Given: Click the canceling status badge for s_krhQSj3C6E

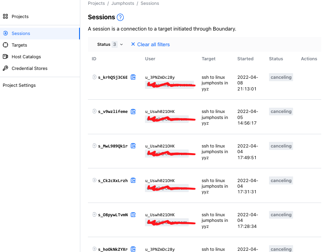Looking at the screenshot, I should point(281,77).
